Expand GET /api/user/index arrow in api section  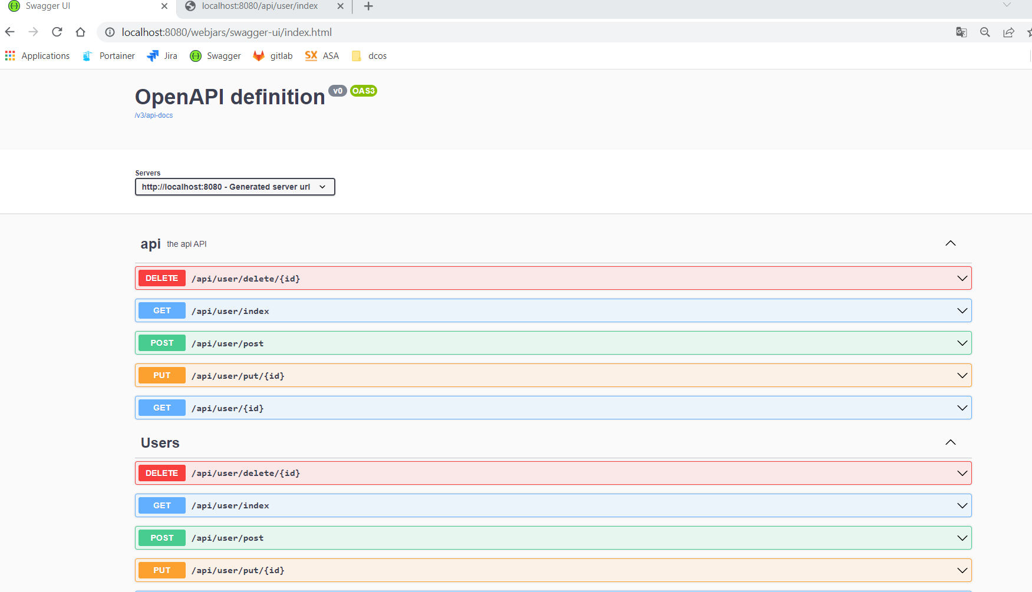tap(962, 310)
